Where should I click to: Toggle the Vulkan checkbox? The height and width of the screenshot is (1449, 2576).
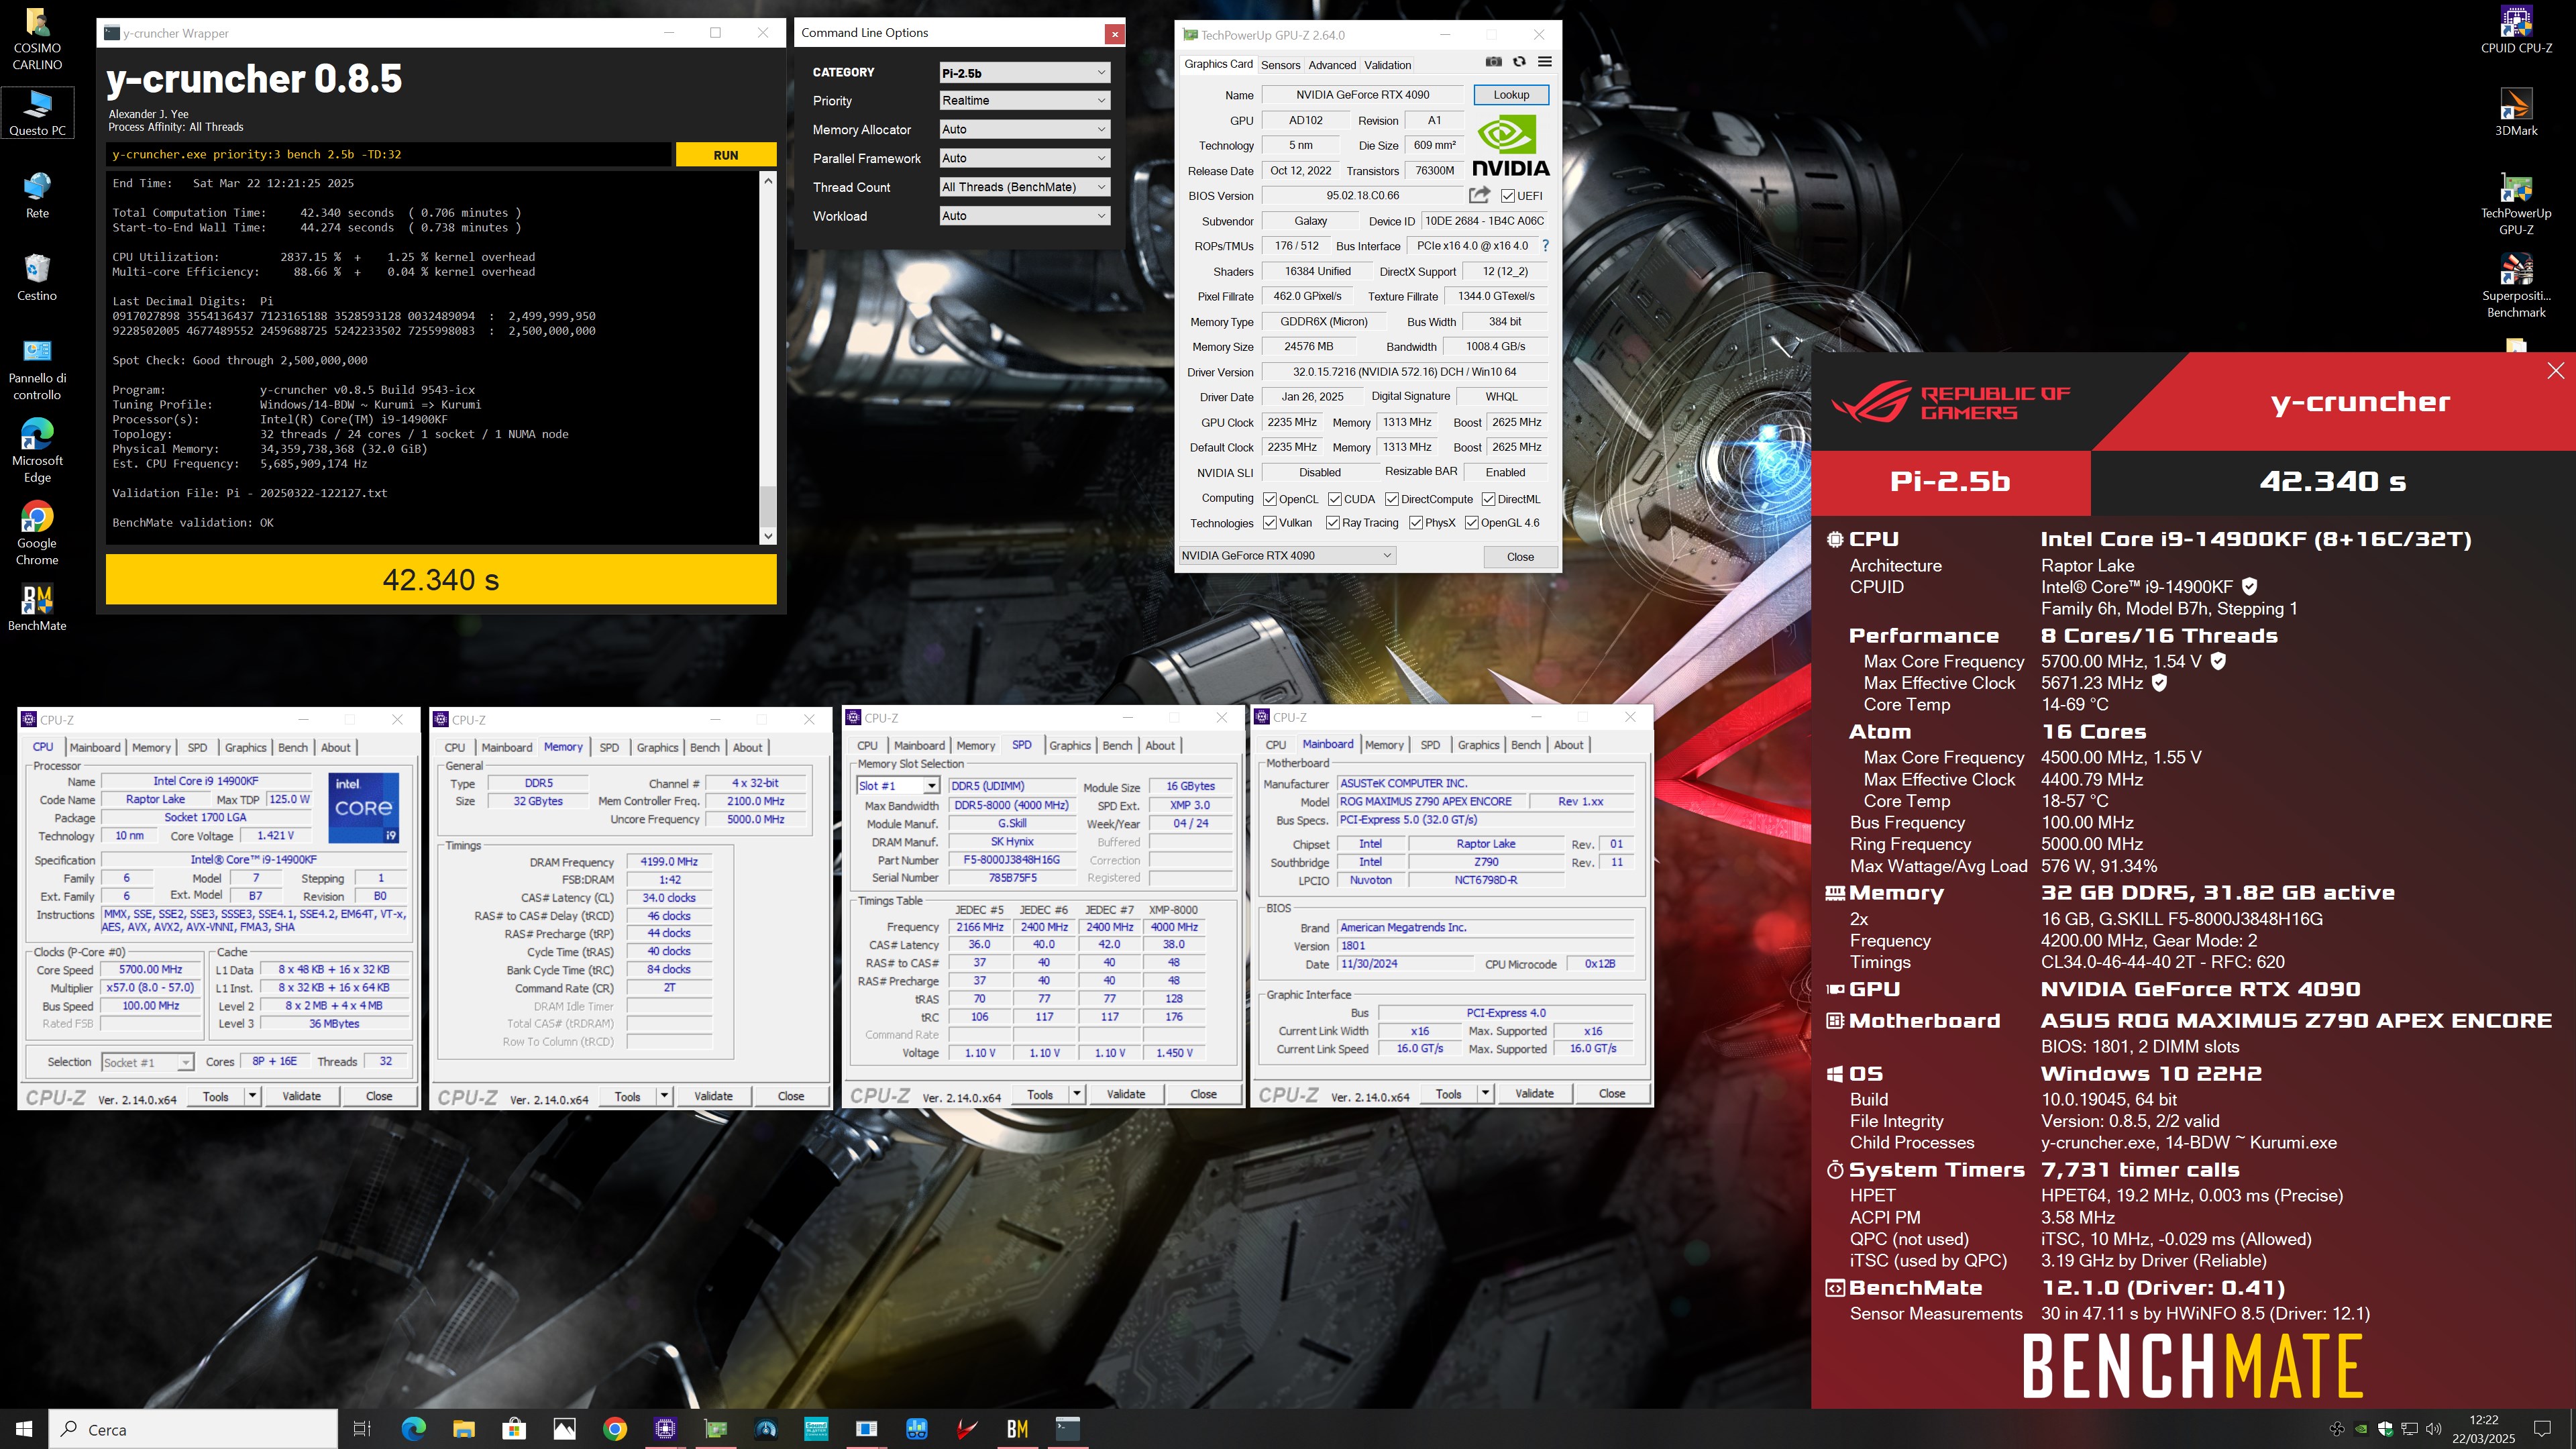coord(1270,523)
